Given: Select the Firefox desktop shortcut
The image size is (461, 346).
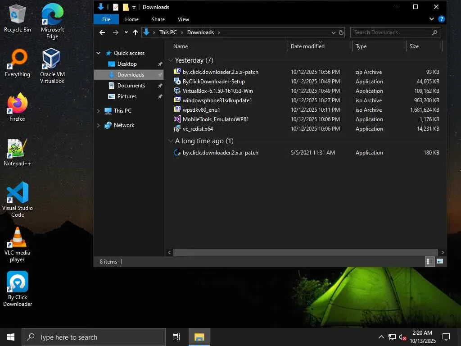Looking at the screenshot, I should (x=18, y=107).
